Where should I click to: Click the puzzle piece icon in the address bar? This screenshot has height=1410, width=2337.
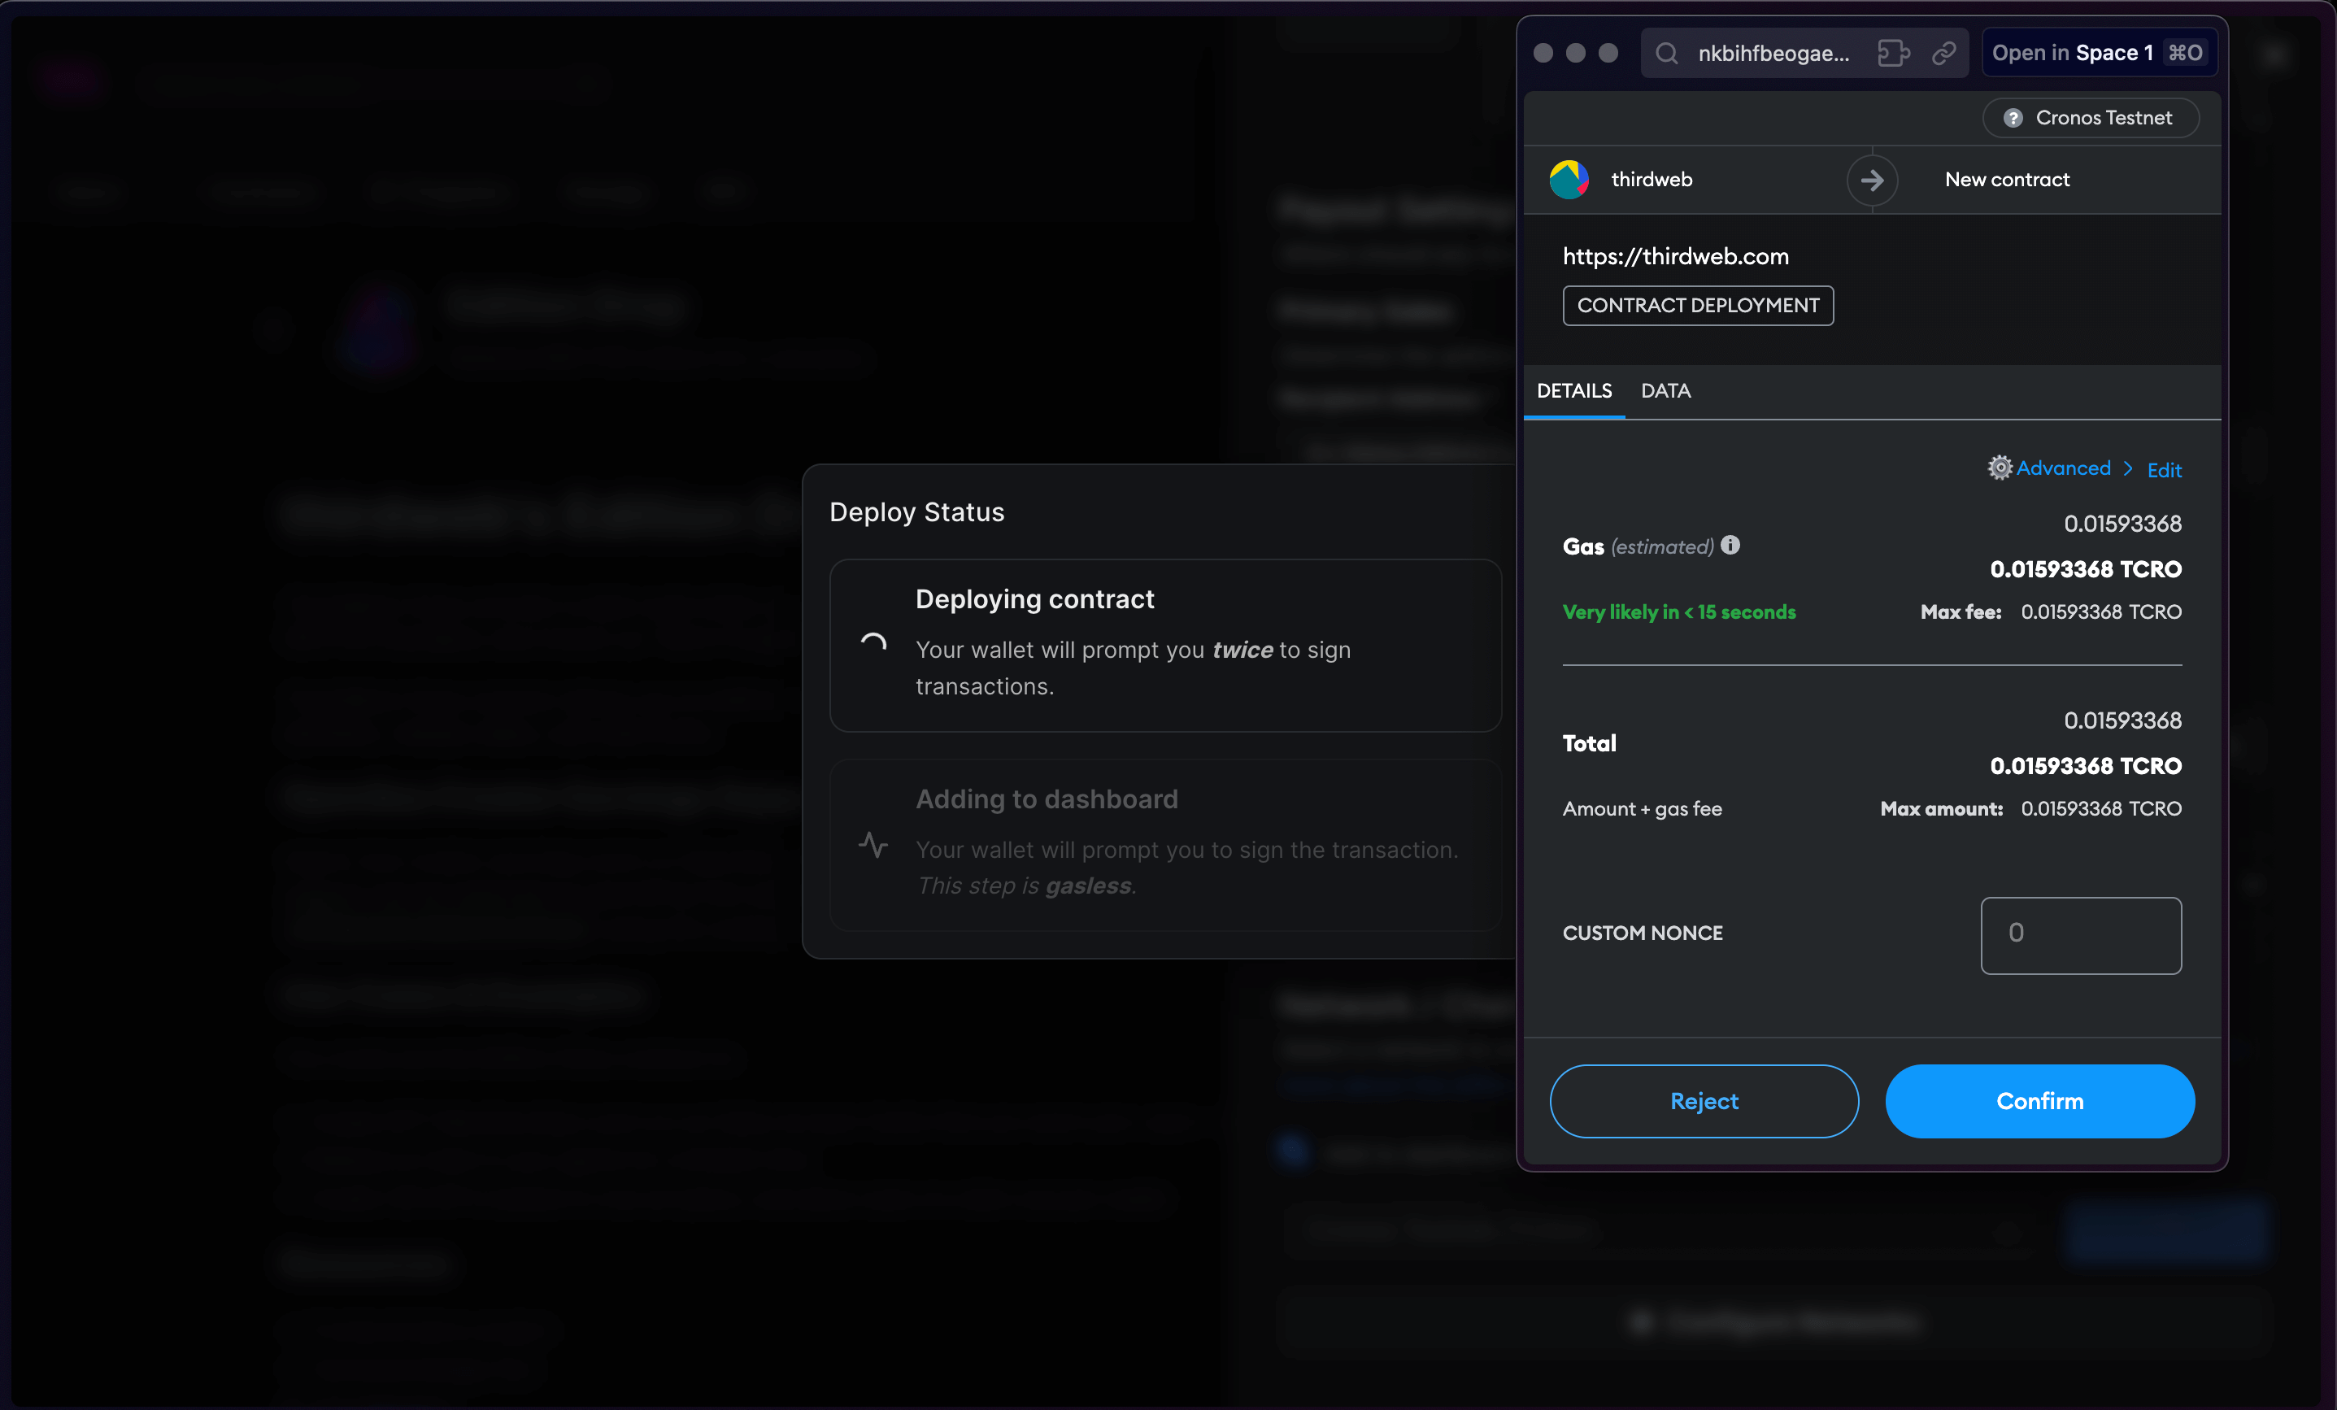pyautogui.click(x=1893, y=53)
